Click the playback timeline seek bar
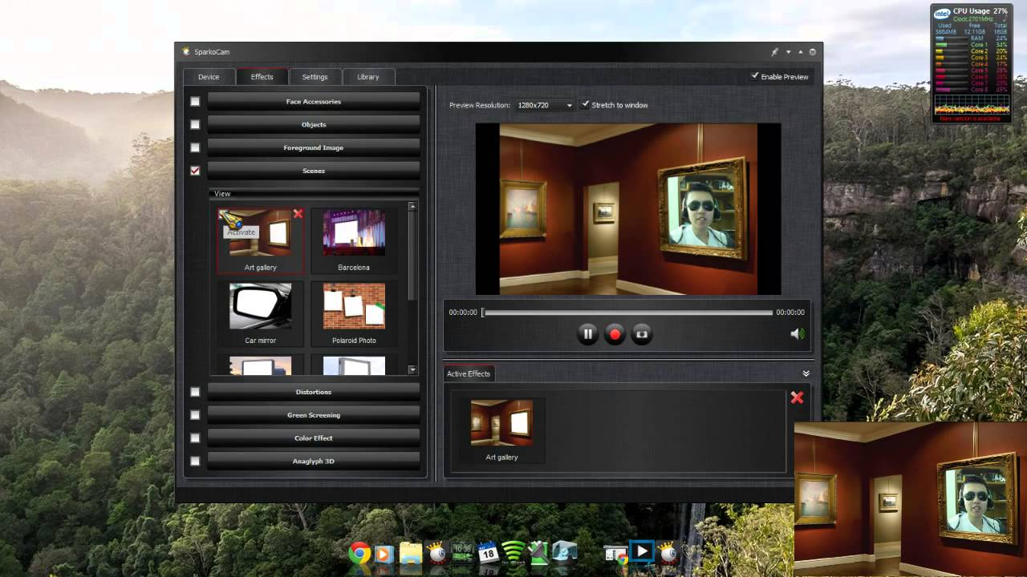Image resolution: width=1027 pixels, height=577 pixels. tap(627, 313)
